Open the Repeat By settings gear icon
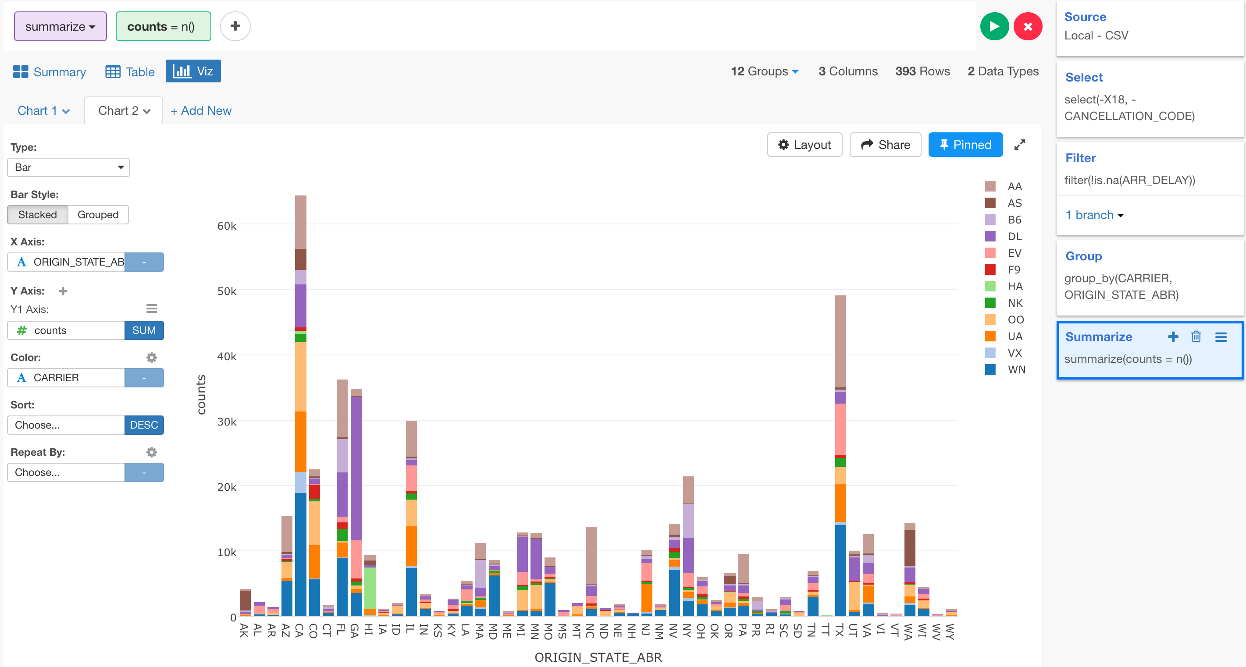1246x667 pixels. (x=151, y=452)
